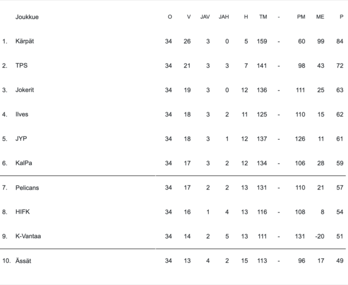This screenshot has width=348, height=285.
Task: Click the JAH column header
Action: (224, 17)
